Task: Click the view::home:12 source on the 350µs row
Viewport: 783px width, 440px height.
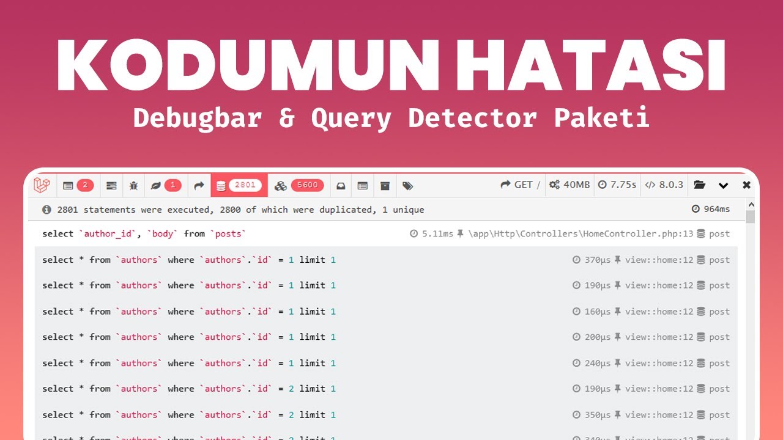Action: coord(659,415)
